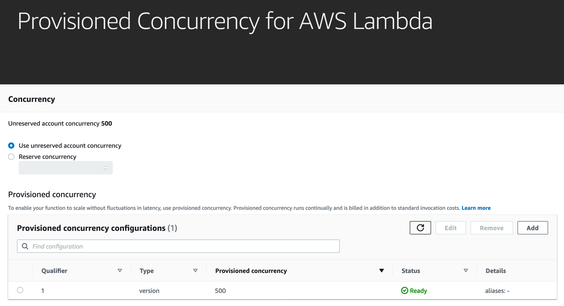Click the Status column header label
Screen dimensions: 564x306
point(411,271)
